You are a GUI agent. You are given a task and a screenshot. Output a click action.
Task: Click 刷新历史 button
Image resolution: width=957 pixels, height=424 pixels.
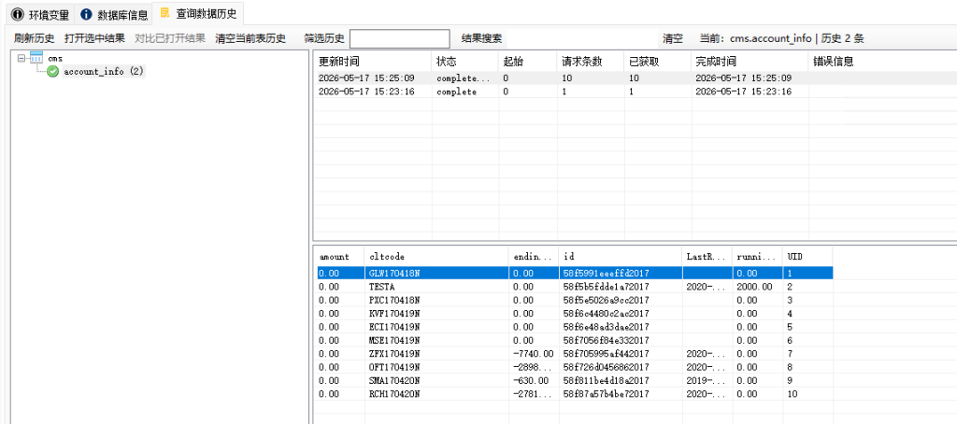pyautogui.click(x=35, y=38)
